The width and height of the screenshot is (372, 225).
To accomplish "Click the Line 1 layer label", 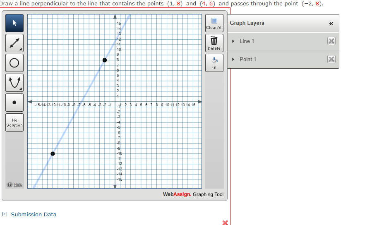I will 247,41.
